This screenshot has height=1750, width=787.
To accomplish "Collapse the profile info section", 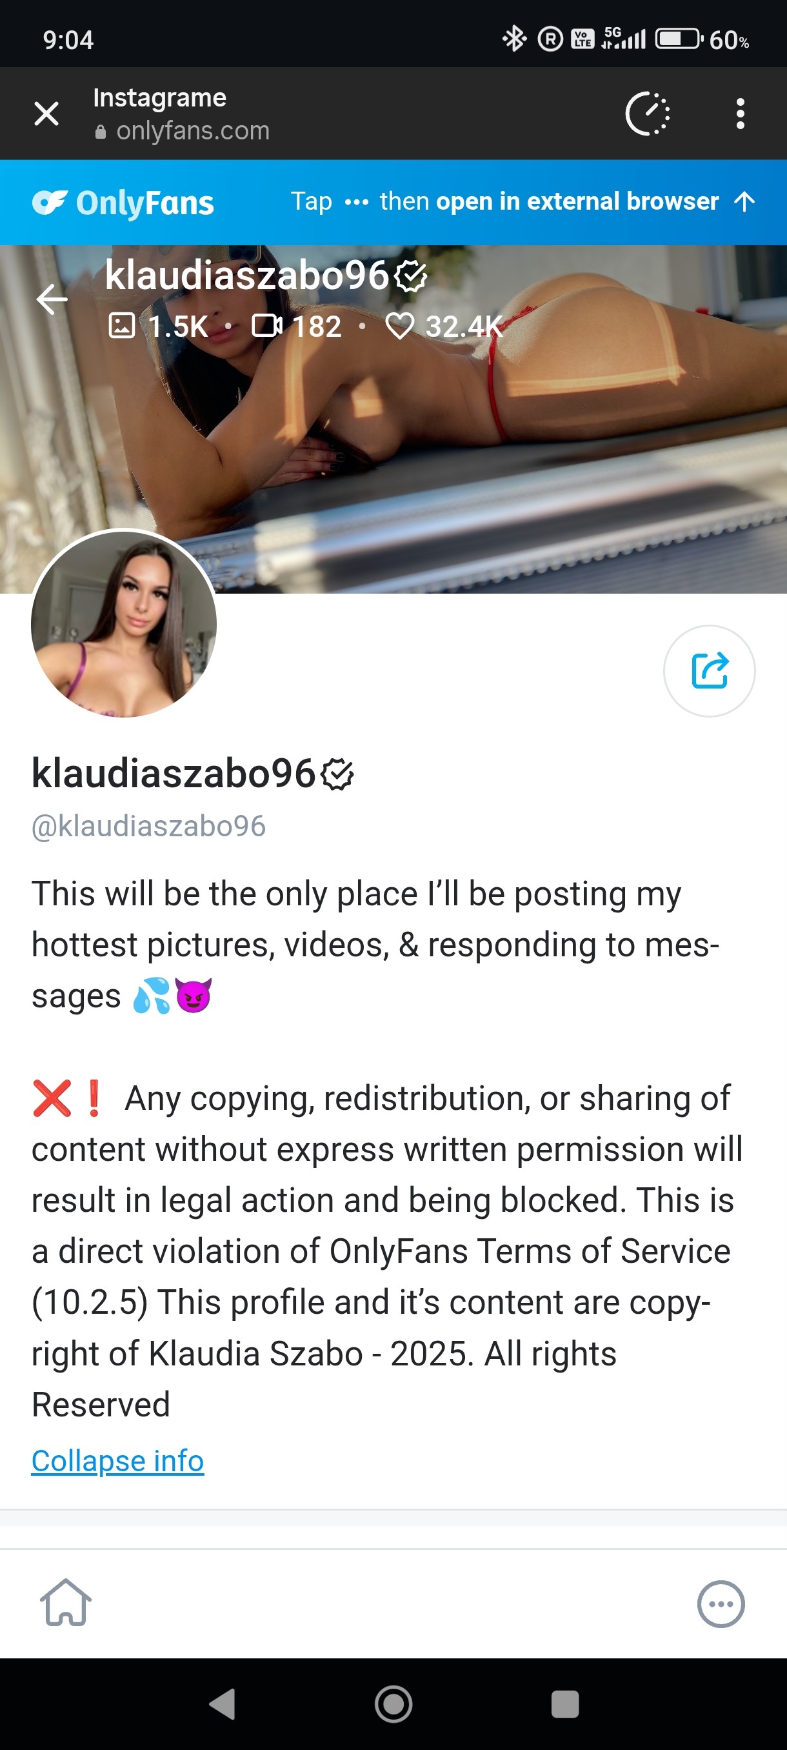I will pos(117,1460).
